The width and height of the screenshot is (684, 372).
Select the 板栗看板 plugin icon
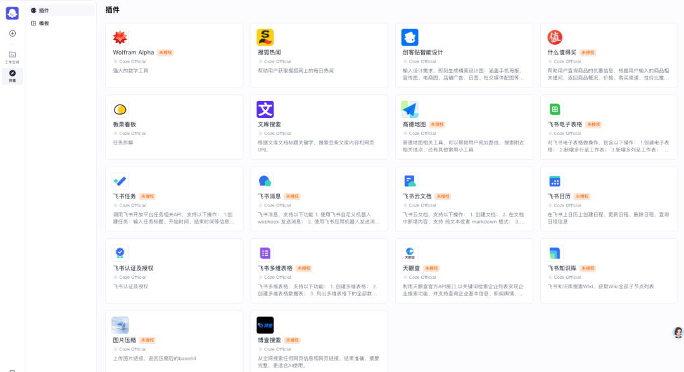click(x=120, y=108)
